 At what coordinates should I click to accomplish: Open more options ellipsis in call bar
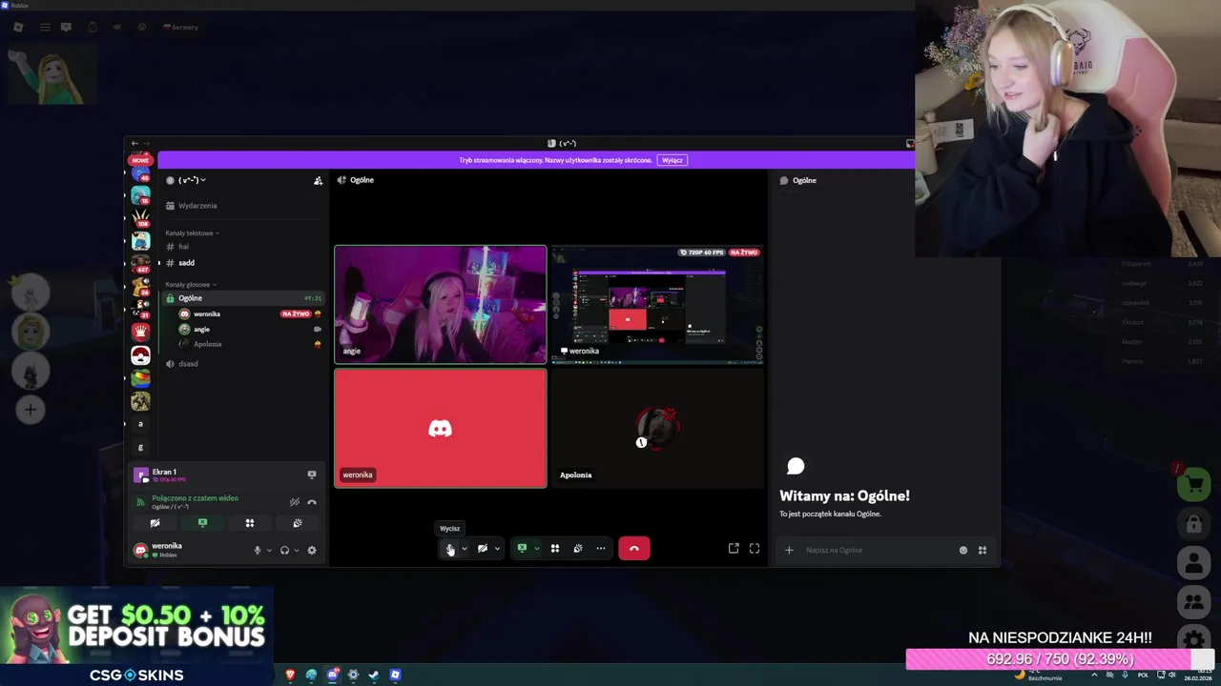(x=601, y=549)
